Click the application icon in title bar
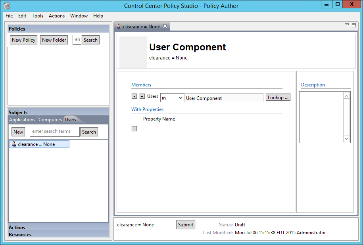 7,6
